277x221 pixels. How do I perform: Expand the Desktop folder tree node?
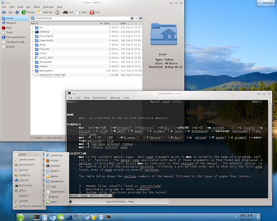pyautogui.click(x=32, y=32)
